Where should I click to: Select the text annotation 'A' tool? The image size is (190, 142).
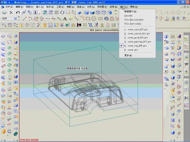coord(65,19)
